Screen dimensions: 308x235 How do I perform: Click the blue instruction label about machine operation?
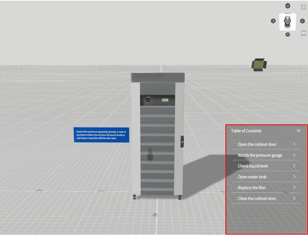101,135
